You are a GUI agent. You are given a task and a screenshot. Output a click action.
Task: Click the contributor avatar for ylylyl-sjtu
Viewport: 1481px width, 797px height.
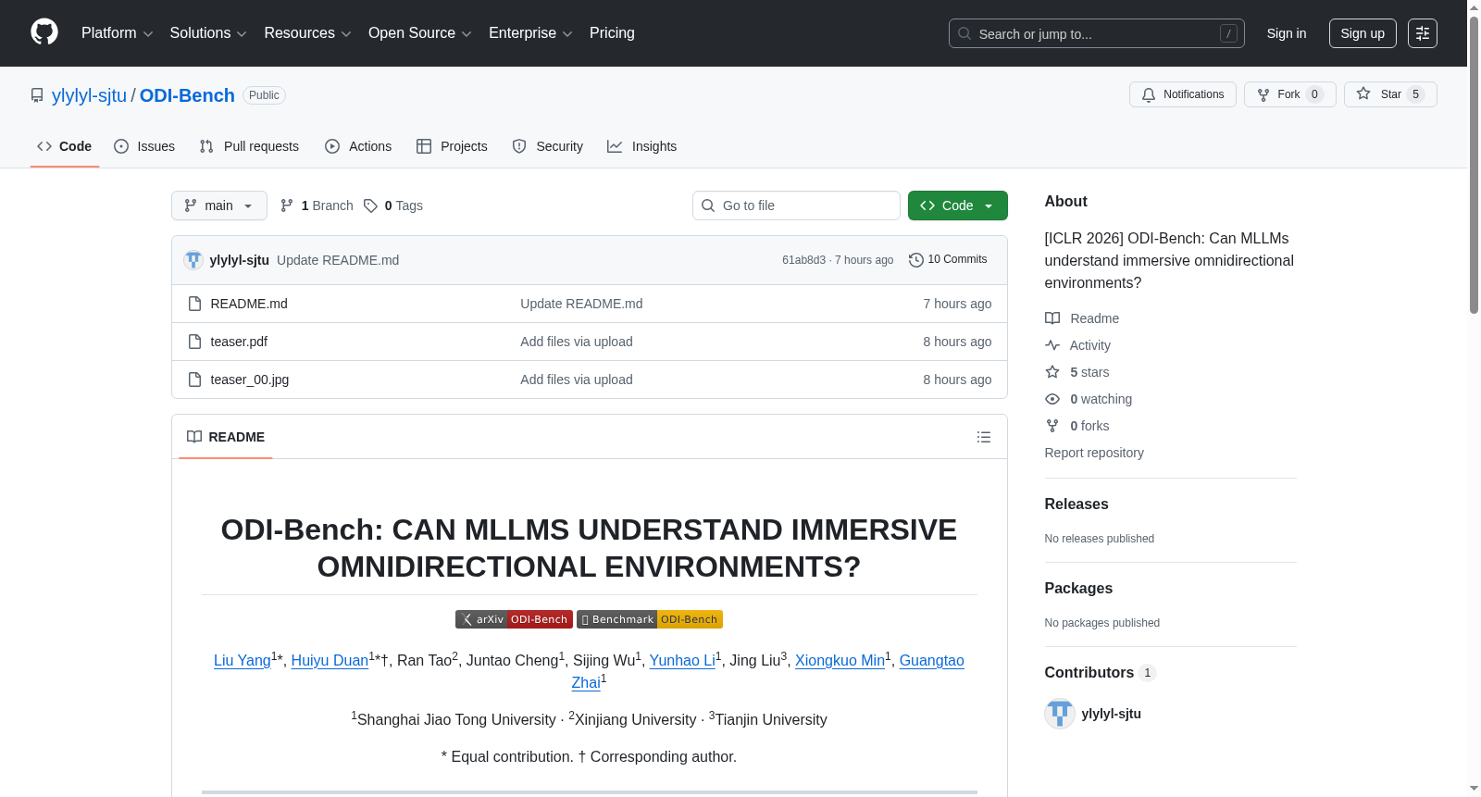tap(1060, 714)
